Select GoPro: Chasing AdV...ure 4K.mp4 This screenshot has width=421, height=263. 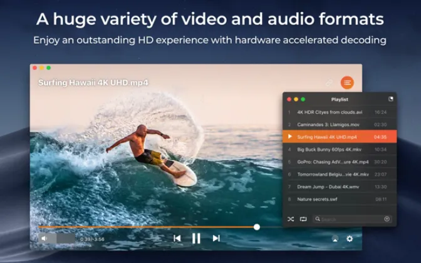click(x=340, y=162)
